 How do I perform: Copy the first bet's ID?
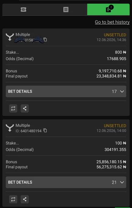pos(45,40)
